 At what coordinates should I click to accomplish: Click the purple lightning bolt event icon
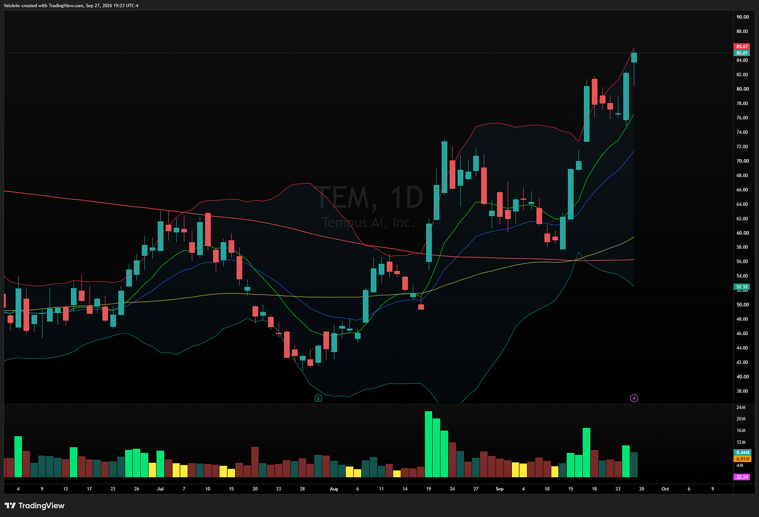click(x=634, y=398)
